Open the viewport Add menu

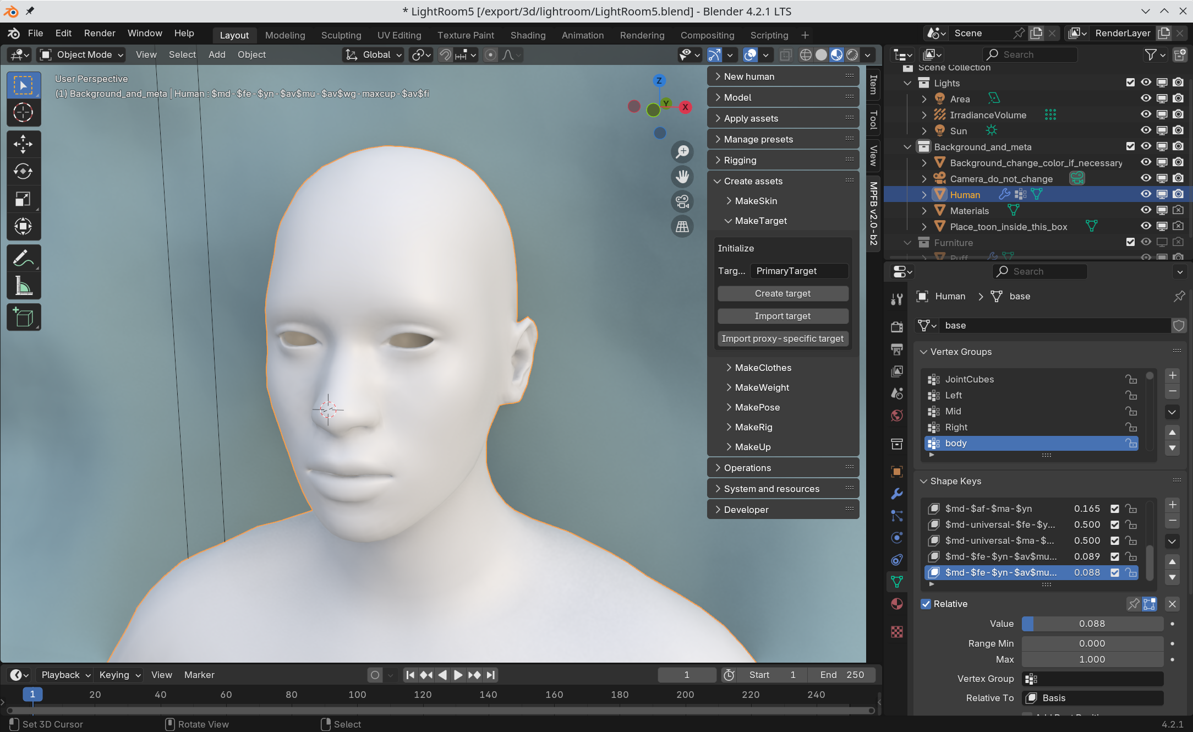pyautogui.click(x=217, y=54)
